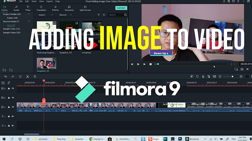Click the timeline zoom in plus icon

pos(241,76)
